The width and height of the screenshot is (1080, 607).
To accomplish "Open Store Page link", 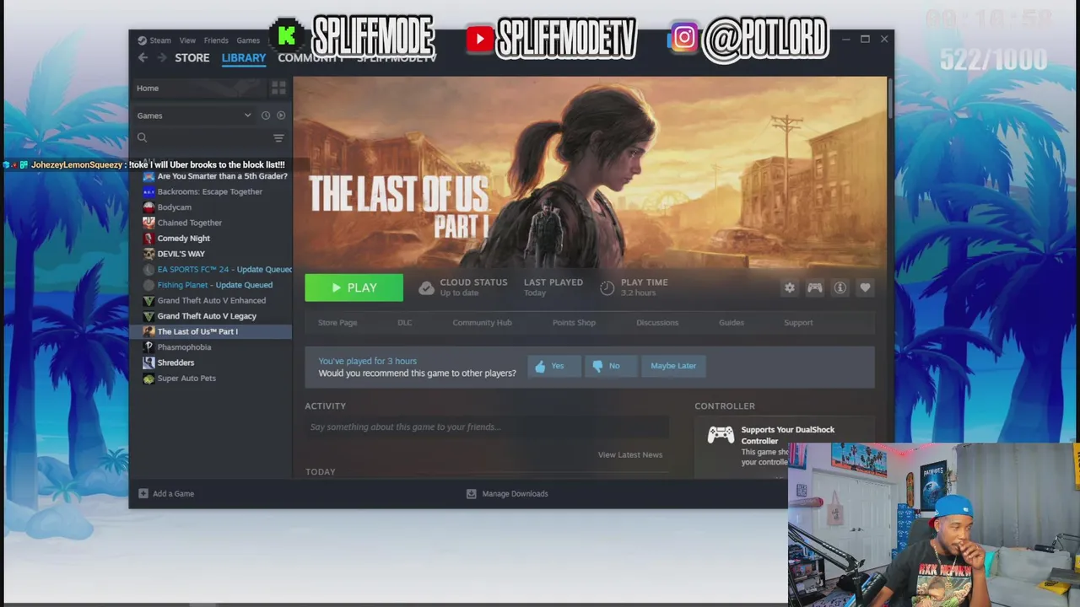I will point(337,323).
